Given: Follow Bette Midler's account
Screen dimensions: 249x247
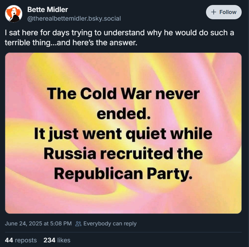Looking at the screenshot, I should tap(224, 12).
